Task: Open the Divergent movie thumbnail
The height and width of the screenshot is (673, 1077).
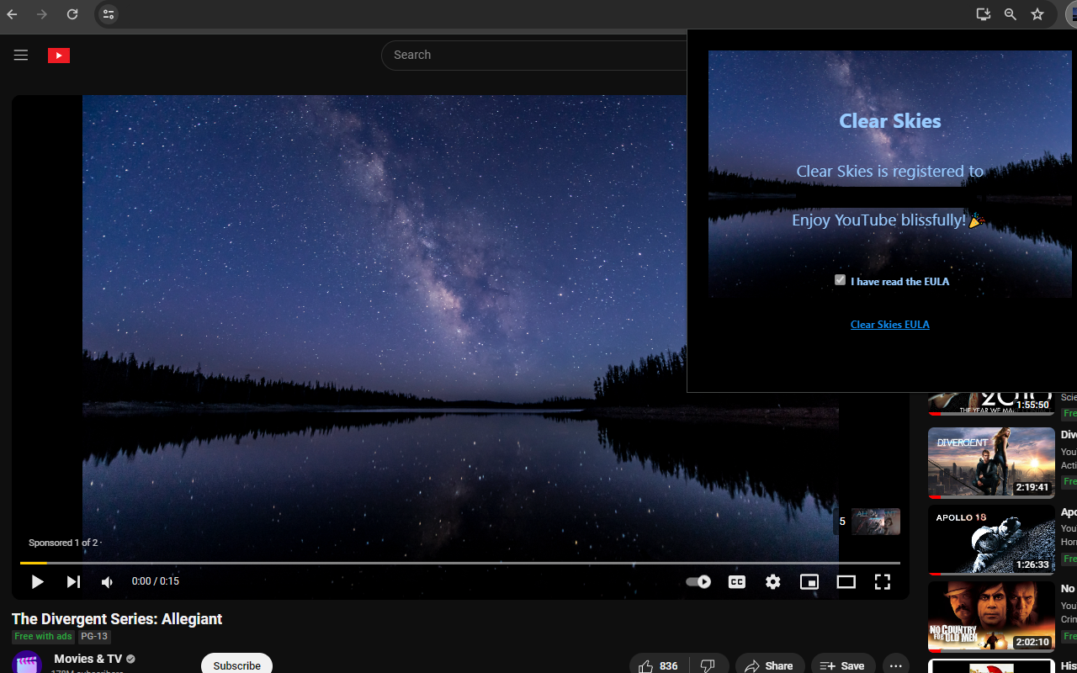Action: click(x=991, y=463)
